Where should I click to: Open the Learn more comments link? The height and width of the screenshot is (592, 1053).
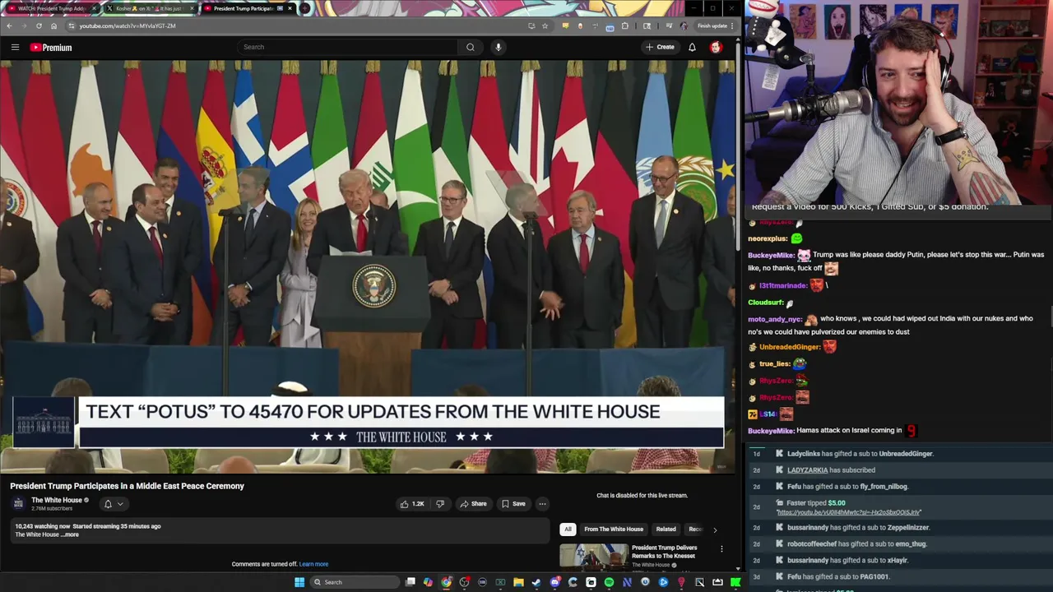[x=313, y=564]
